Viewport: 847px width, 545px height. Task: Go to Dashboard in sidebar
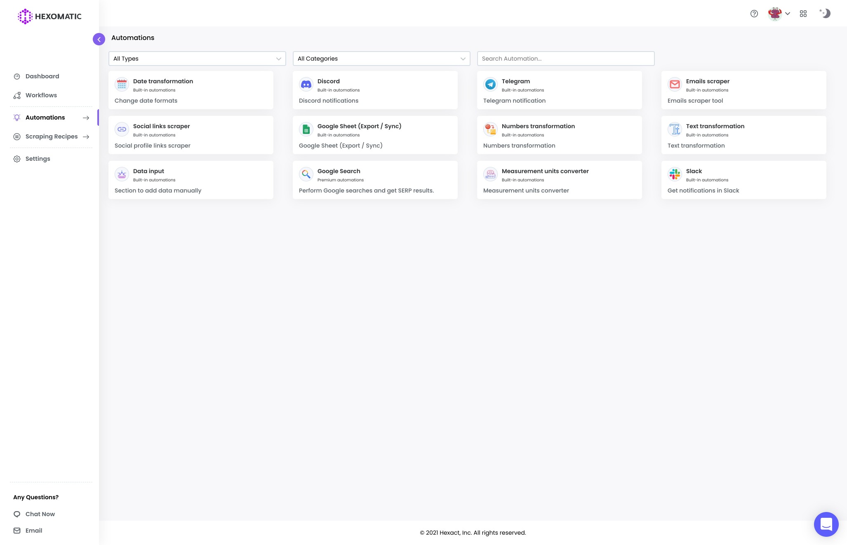pos(42,76)
